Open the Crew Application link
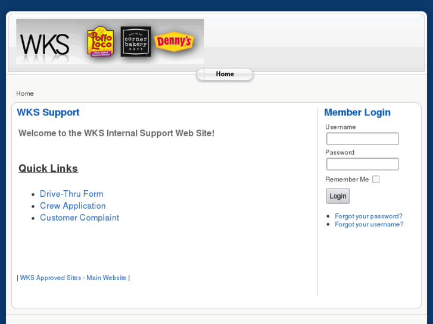Image resolution: width=433 pixels, height=324 pixels. click(73, 206)
